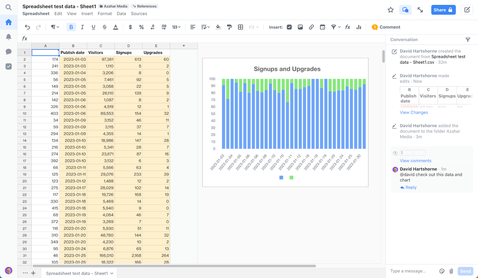
Task: Open notifications bell in sidebar
Action: click(9, 37)
